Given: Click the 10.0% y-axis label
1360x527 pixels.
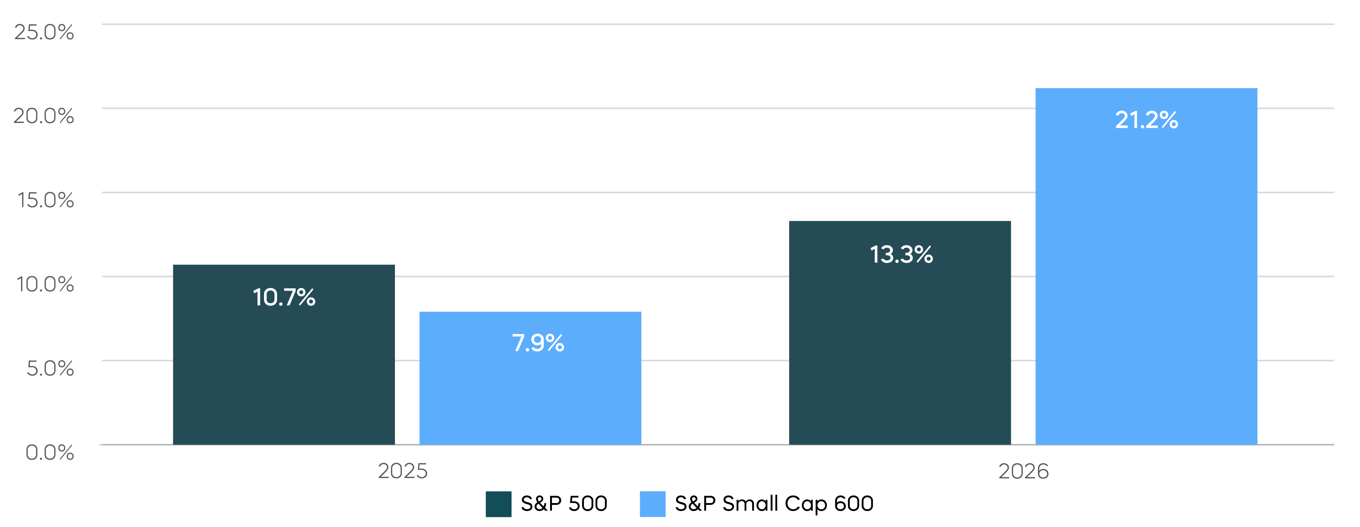Looking at the screenshot, I should point(45,284).
